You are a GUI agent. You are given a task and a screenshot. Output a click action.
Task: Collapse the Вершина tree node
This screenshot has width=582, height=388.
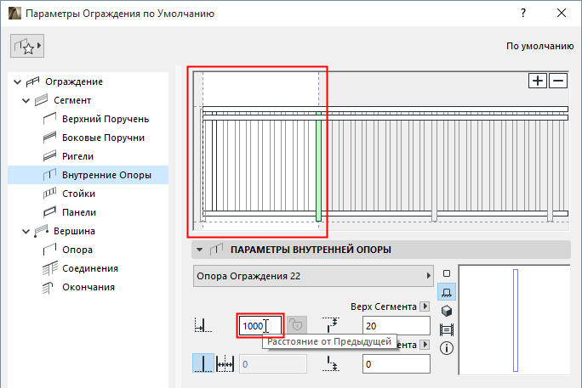(x=26, y=232)
